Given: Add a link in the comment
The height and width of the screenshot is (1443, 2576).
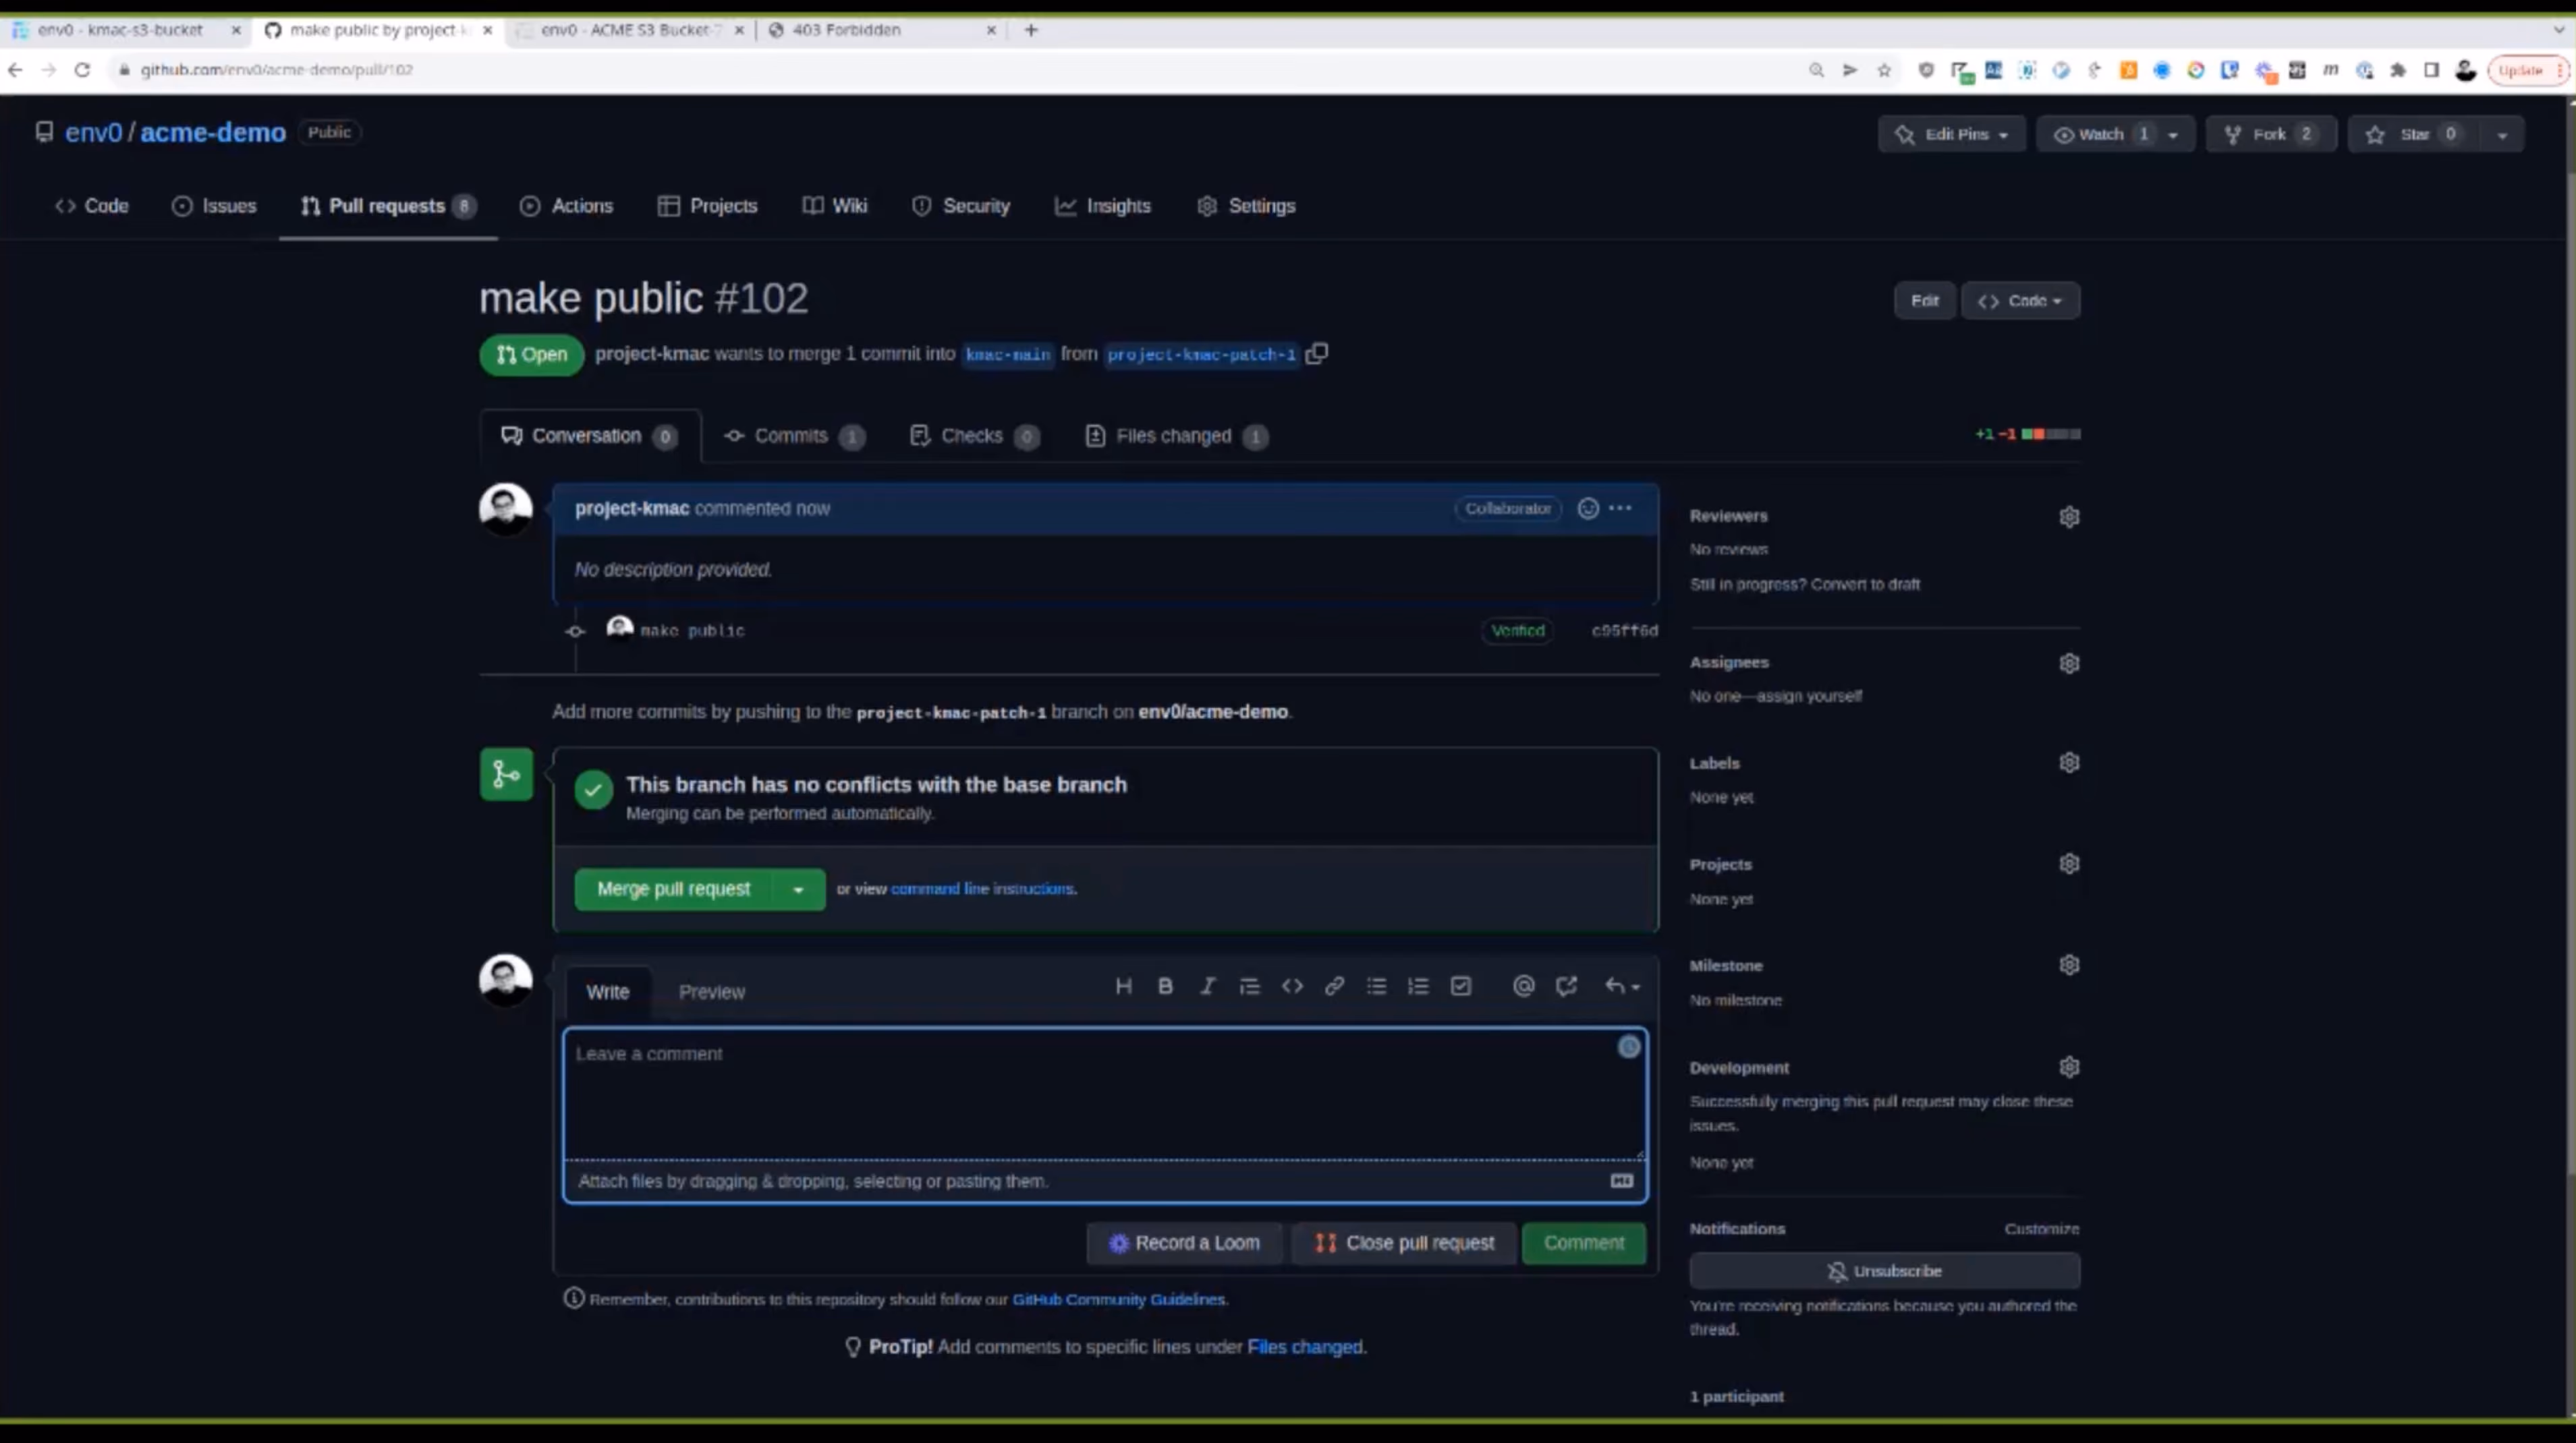Looking at the screenshot, I should pyautogui.click(x=1334, y=986).
